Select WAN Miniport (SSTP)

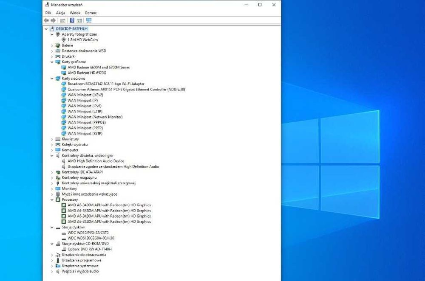(85, 133)
